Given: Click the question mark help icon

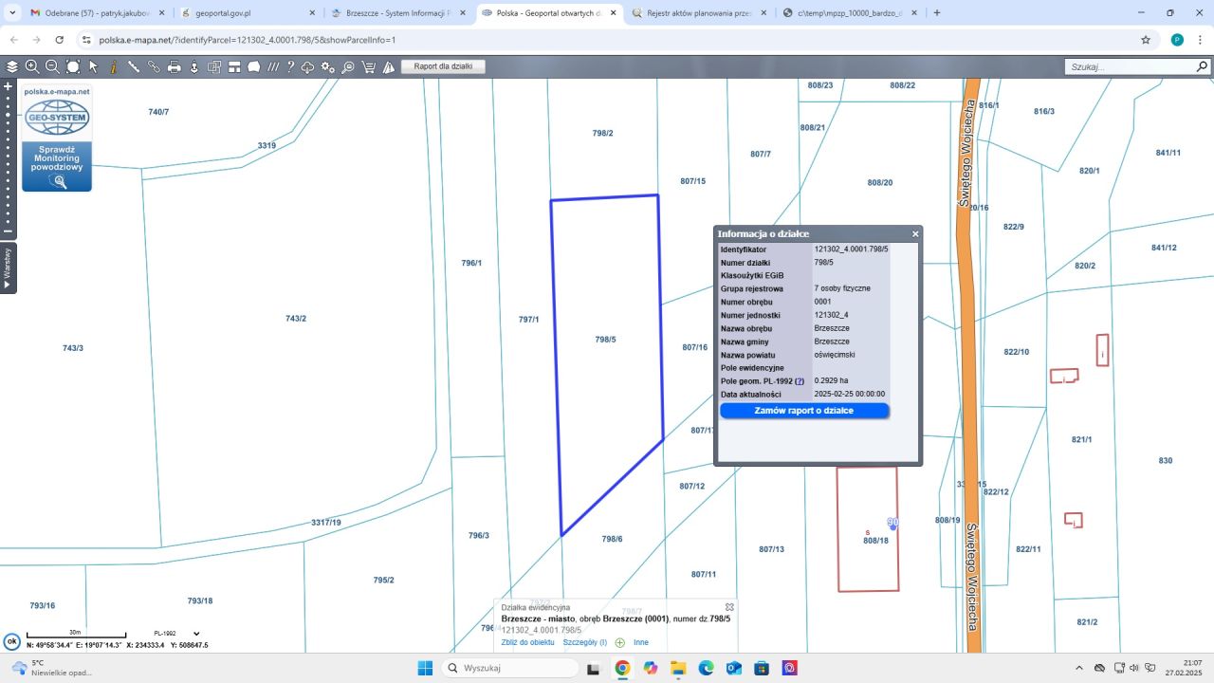Looking at the screenshot, I should click(290, 66).
